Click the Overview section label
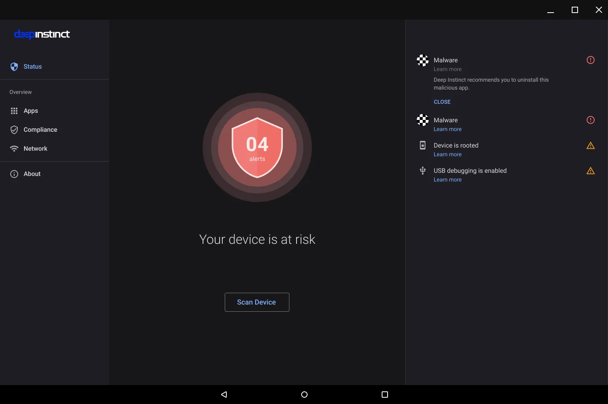 (x=21, y=92)
